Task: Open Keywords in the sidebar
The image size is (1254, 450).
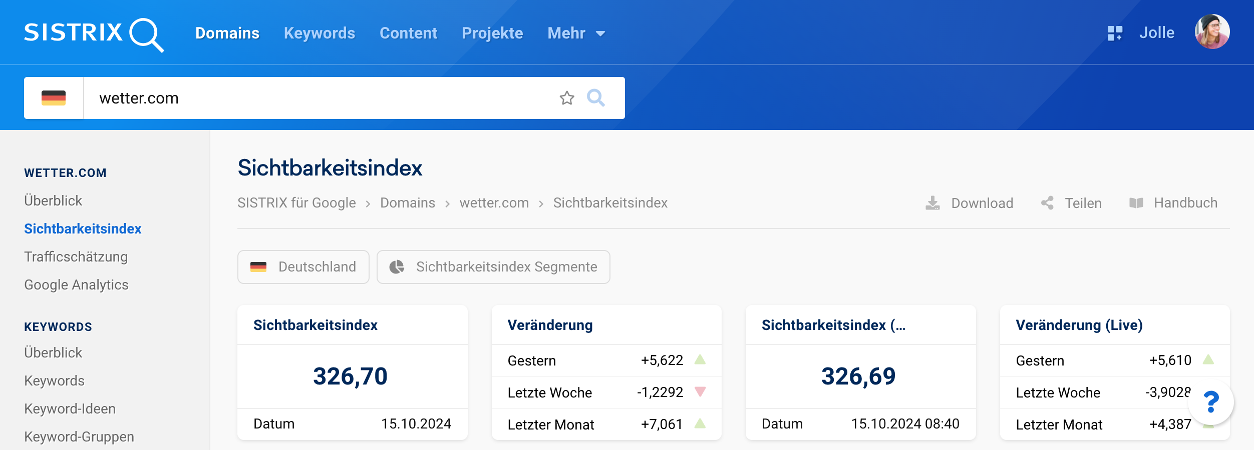Action: coord(54,381)
